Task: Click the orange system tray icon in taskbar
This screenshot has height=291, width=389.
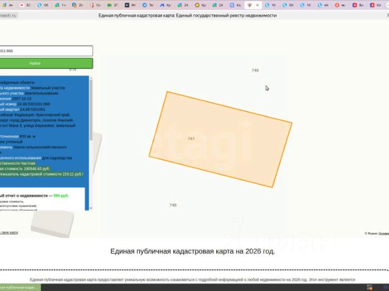Action: click(x=370, y=287)
